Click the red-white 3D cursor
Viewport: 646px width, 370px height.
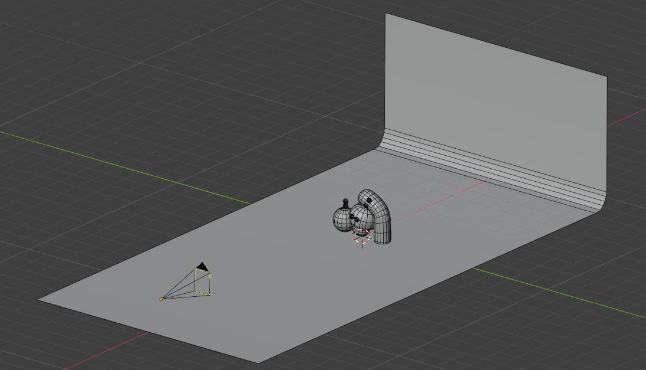click(362, 237)
